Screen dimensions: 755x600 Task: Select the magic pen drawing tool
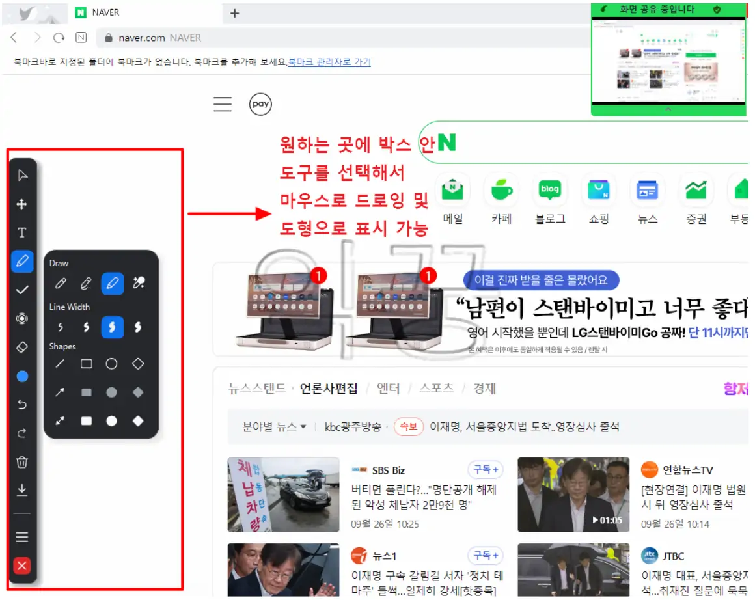click(137, 283)
